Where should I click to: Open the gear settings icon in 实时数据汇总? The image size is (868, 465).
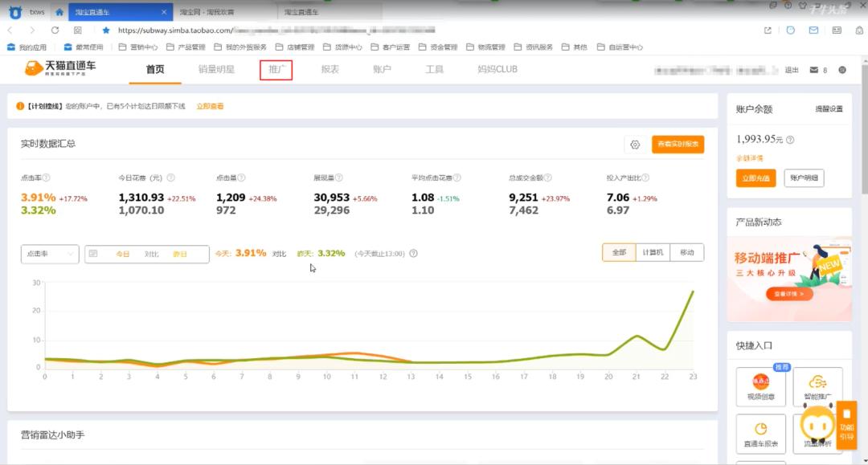(635, 145)
